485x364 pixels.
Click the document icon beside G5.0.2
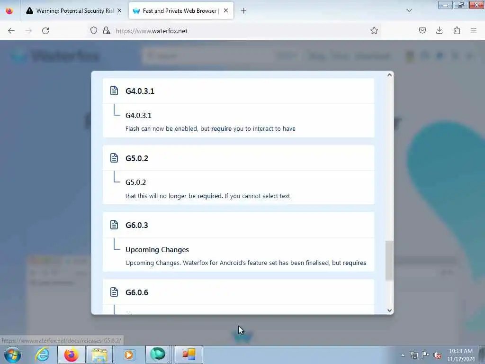pyautogui.click(x=114, y=158)
